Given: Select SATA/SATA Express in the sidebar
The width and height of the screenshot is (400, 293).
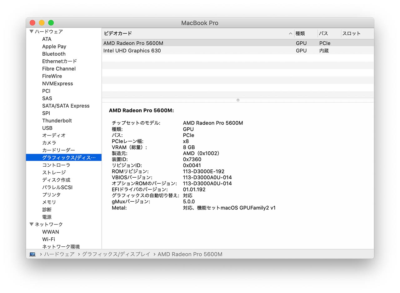Looking at the screenshot, I should click(66, 106).
